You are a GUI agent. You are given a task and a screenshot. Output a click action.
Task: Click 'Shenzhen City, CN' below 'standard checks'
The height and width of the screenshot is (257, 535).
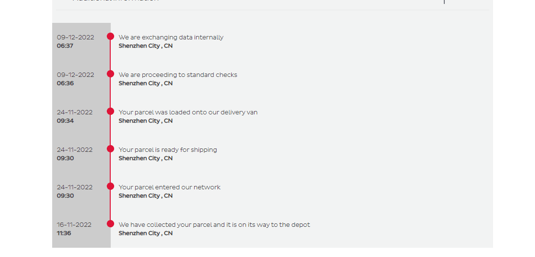[x=145, y=83]
